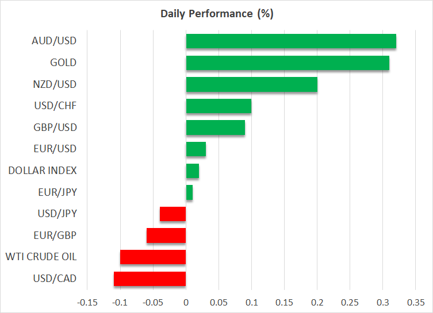Click the red USD/JPY bar

pos(173,214)
